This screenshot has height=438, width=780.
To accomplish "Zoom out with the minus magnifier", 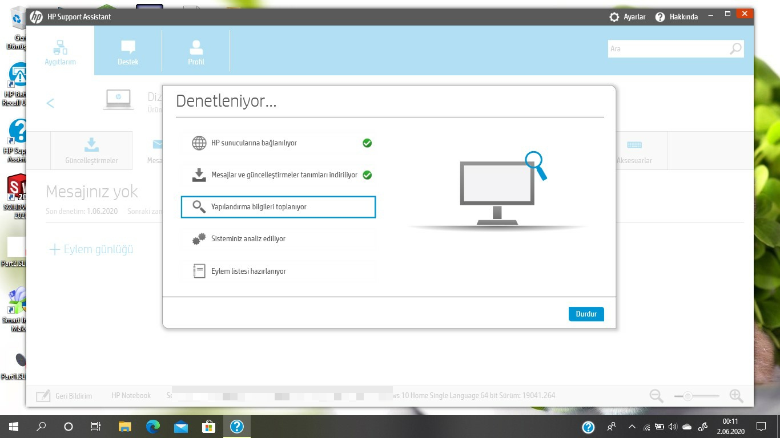I will tap(657, 396).
